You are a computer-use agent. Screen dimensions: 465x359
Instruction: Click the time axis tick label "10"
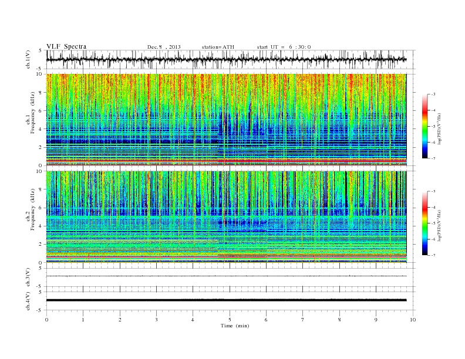413,320
